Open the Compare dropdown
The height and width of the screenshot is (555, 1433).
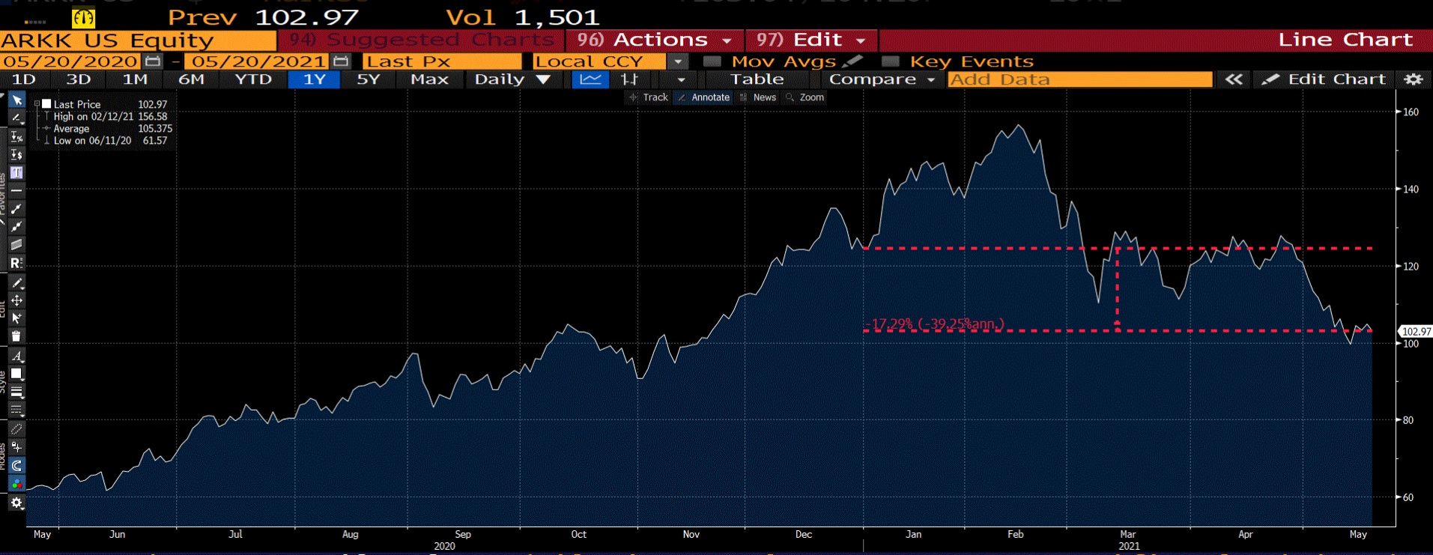tap(882, 79)
